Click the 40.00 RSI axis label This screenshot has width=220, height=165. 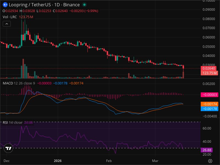207,142
